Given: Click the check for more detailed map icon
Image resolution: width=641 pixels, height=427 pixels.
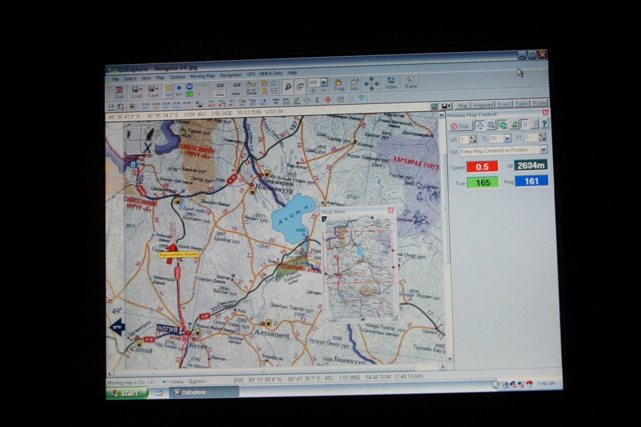Looking at the screenshot, I should pos(503,125).
